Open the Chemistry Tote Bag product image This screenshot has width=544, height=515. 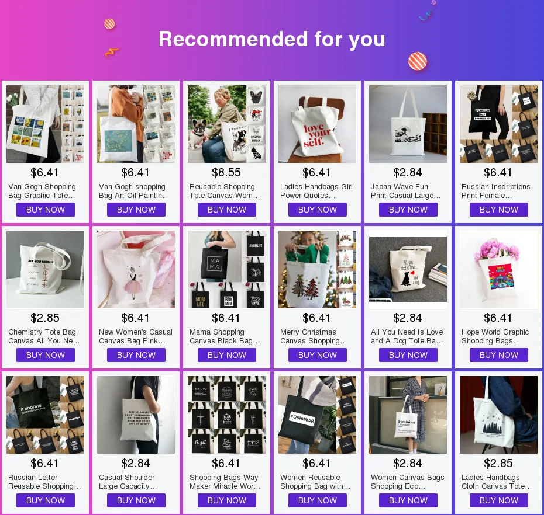tap(45, 269)
